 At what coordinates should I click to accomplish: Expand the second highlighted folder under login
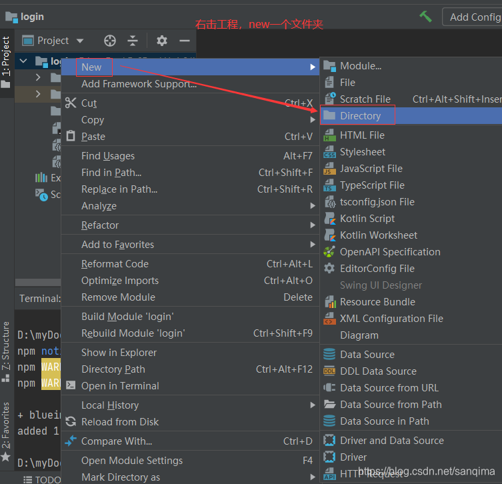[38, 94]
